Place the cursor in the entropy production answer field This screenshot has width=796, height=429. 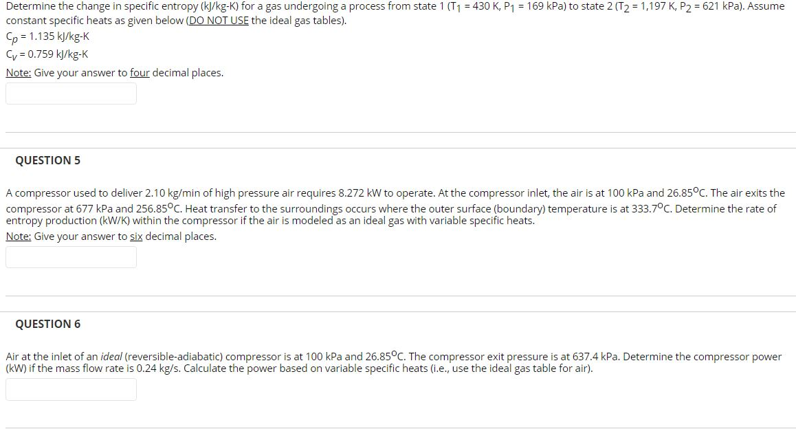coord(71,257)
